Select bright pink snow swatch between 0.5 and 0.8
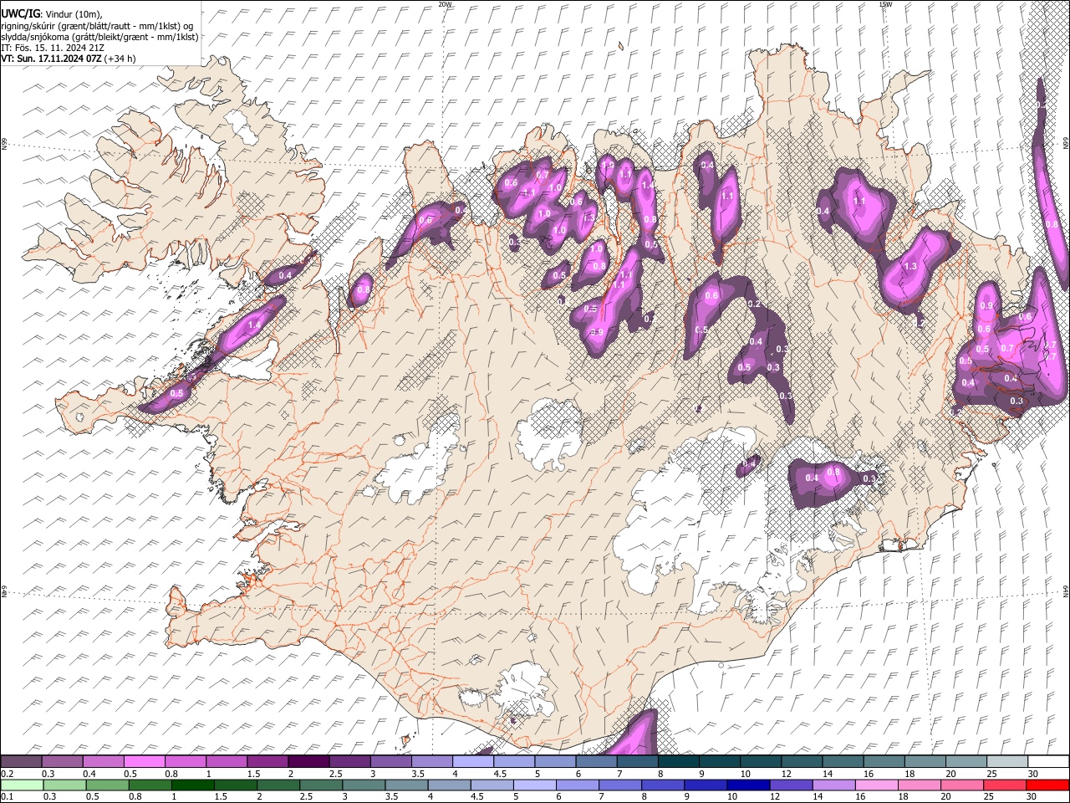This screenshot has width=1070, height=803. 144,761
